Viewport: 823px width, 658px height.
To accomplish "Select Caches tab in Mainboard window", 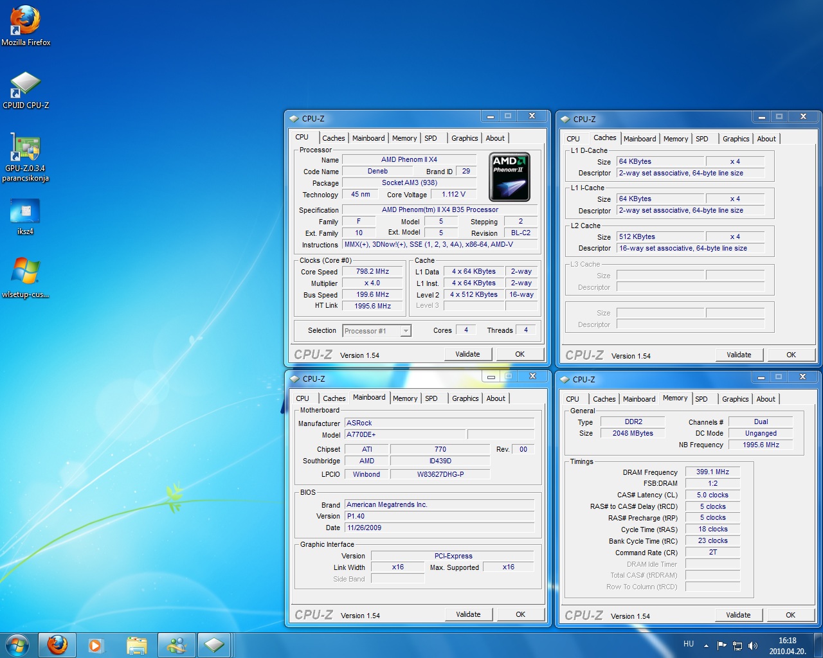I will (334, 398).
